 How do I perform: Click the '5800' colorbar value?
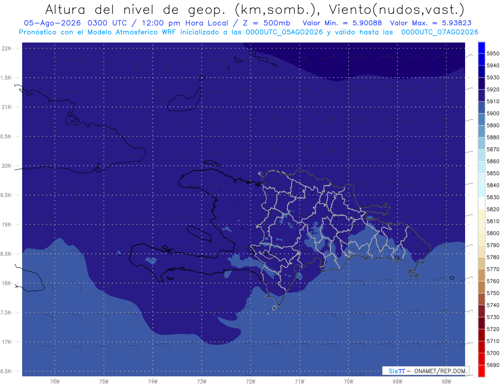click(x=493, y=233)
